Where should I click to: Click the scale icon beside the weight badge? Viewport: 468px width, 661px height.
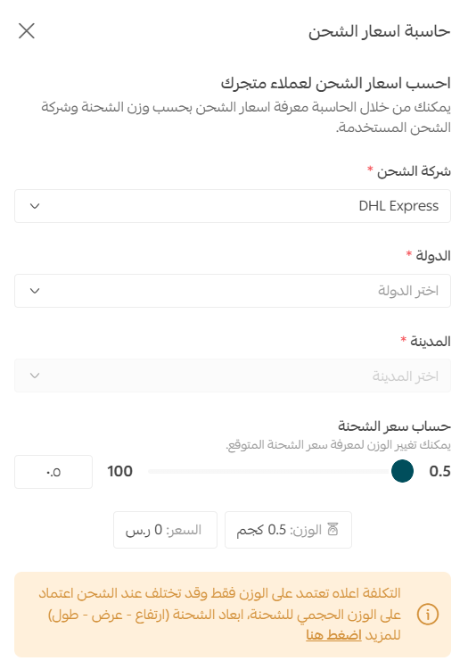click(x=333, y=529)
